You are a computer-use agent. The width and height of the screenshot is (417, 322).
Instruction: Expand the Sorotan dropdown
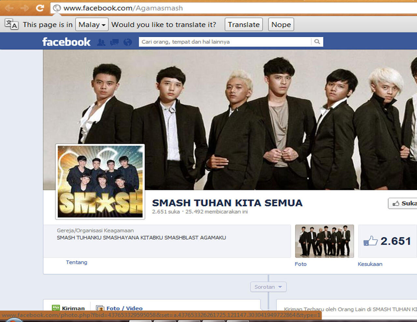pyautogui.click(x=268, y=287)
